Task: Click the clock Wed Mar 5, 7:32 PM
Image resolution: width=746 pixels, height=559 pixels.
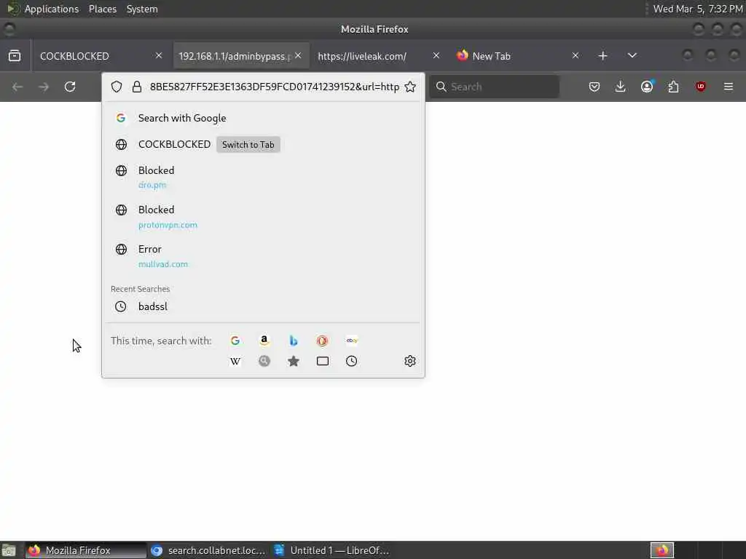Action: coord(698,9)
